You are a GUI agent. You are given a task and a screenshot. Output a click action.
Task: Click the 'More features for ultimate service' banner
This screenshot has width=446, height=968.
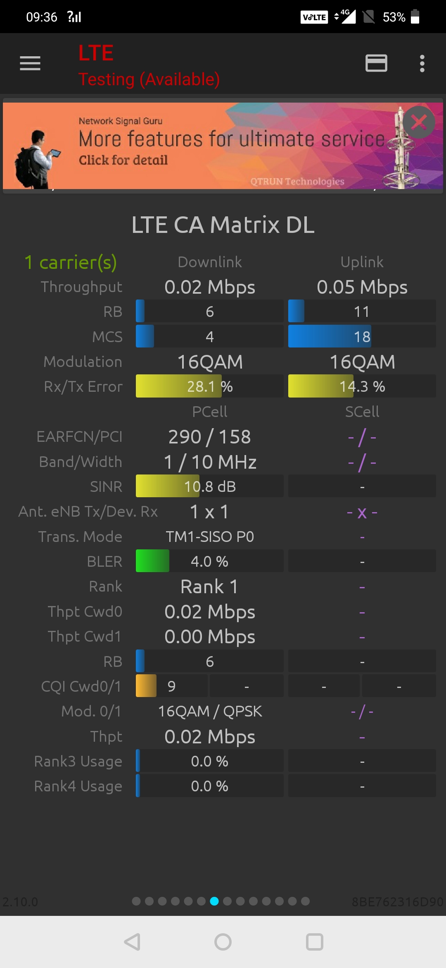(x=231, y=139)
